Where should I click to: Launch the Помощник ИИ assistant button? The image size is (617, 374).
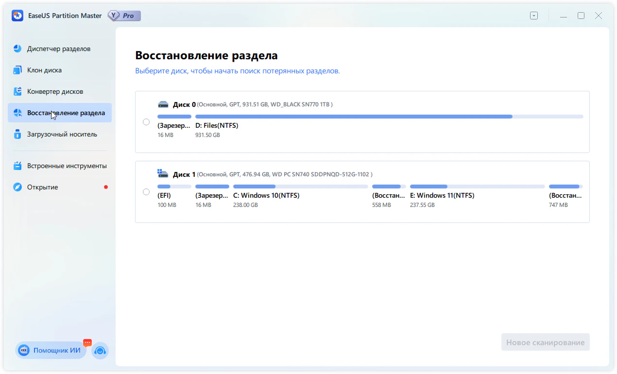(x=51, y=350)
